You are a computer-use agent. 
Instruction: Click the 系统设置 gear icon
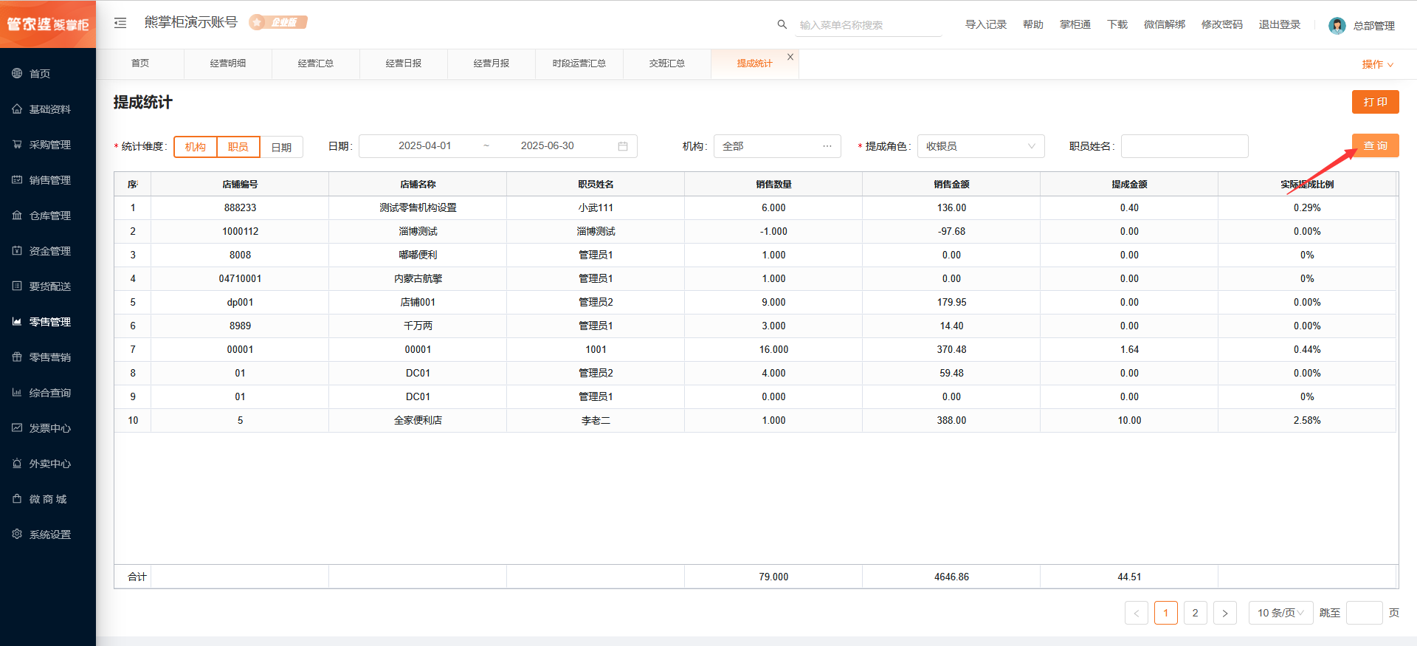coord(17,535)
